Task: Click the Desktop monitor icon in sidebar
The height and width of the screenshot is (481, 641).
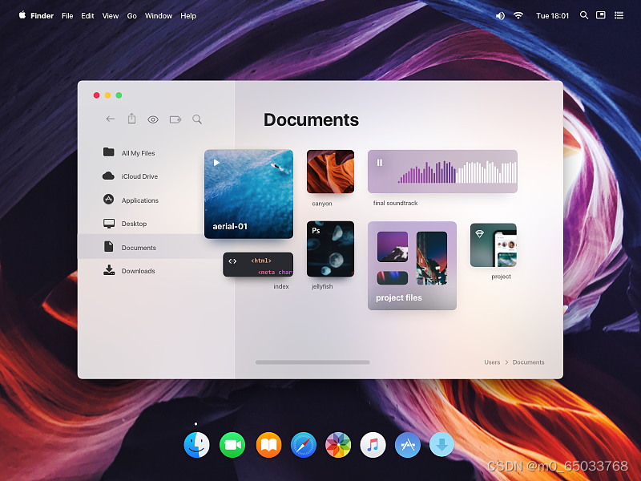Action: pos(109,224)
